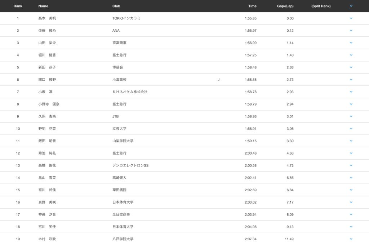Click the Gap/(Lap) column header
Screen dimensions: 369x245
(285, 6)
